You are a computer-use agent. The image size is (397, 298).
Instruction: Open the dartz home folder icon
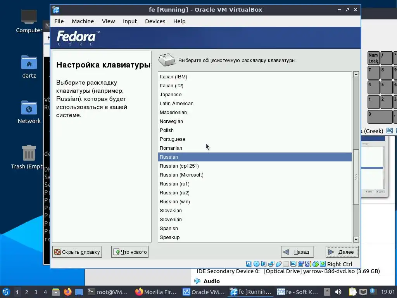click(29, 67)
